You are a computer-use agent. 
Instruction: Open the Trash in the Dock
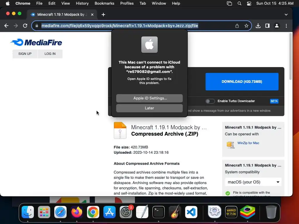coord(271,212)
